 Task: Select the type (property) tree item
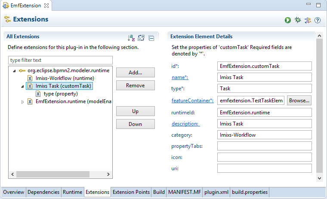click(60, 94)
